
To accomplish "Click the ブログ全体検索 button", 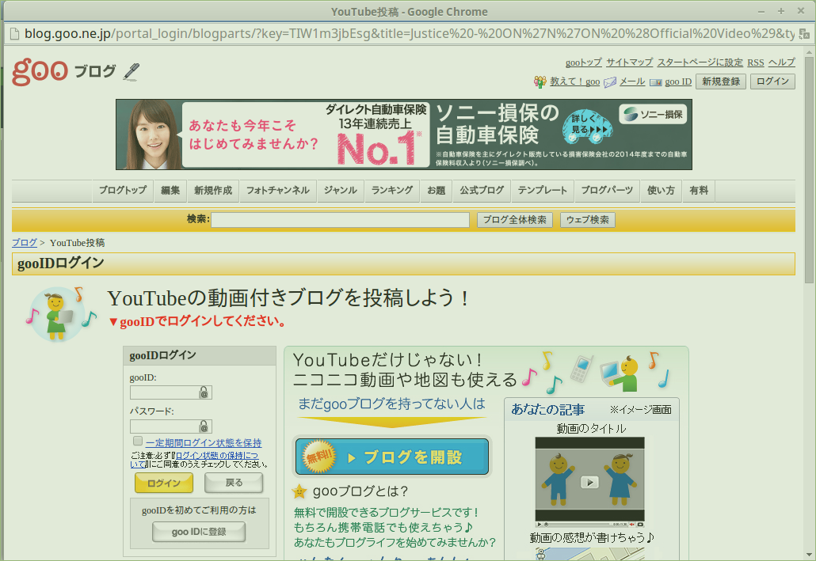I will tap(515, 220).
